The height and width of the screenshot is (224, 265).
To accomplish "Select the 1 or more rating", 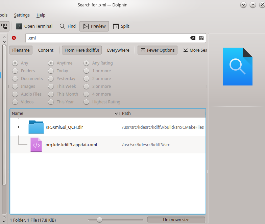I will pyautogui.click(x=87, y=71).
